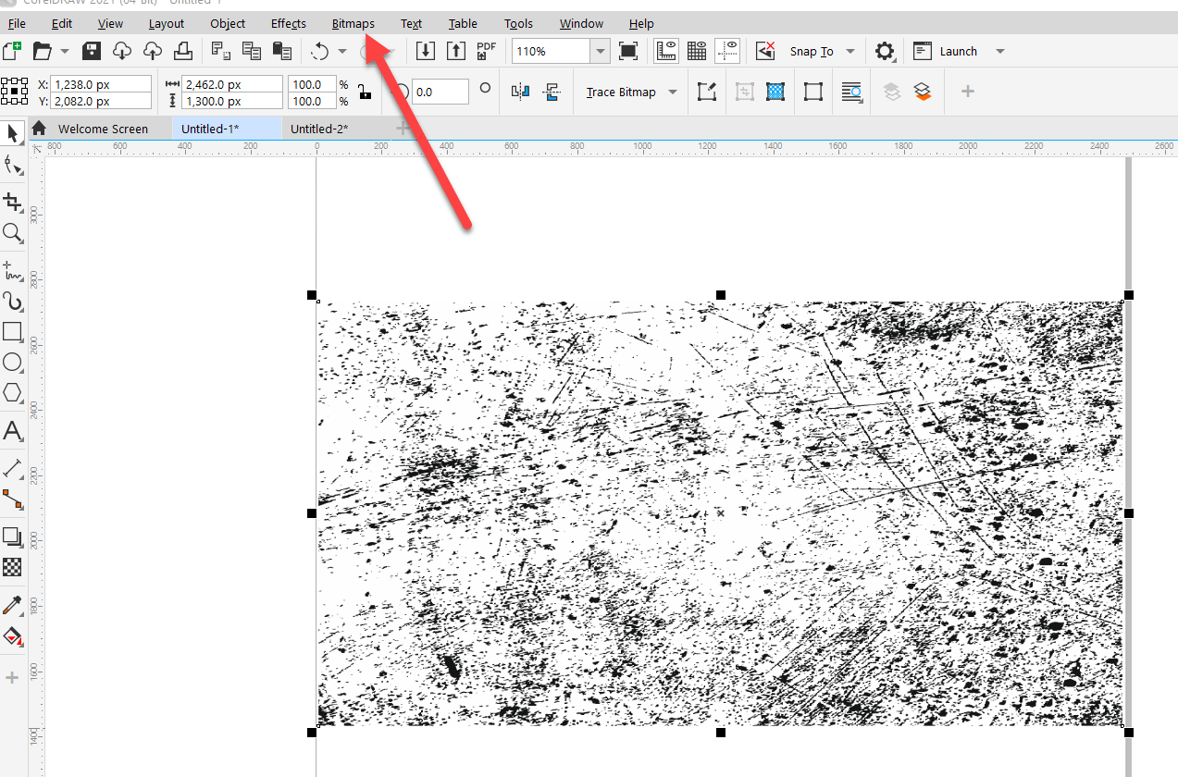
Task: Select the Transparency checkerboard tool
Action: tap(12, 567)
